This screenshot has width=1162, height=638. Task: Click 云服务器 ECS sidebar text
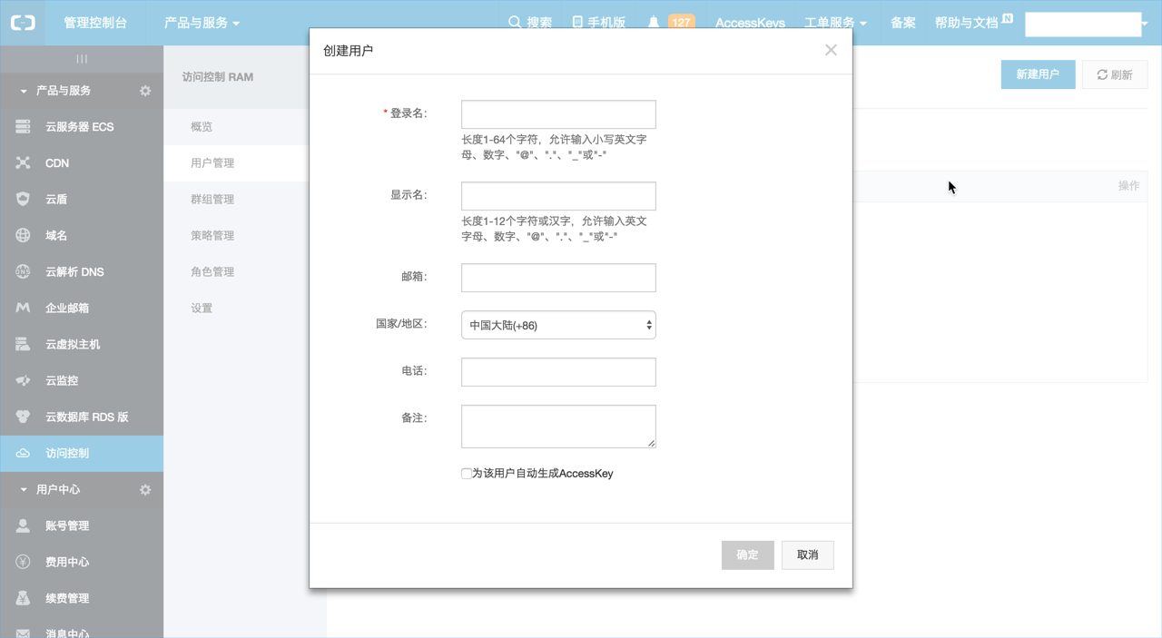tap(80, 127)
